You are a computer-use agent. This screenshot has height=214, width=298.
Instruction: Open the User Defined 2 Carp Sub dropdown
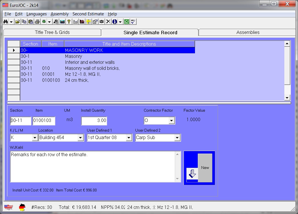177,138
